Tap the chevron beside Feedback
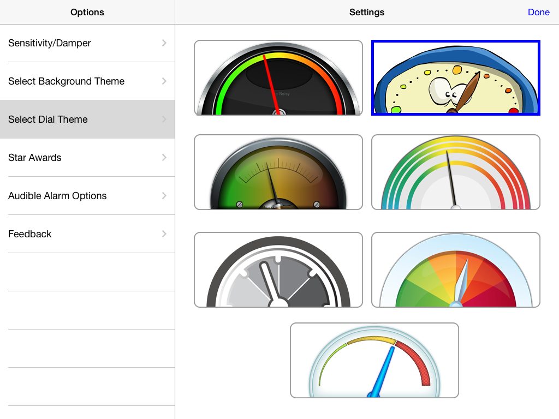The width and height of the screenshot is (559, 419). click(164, 234)
